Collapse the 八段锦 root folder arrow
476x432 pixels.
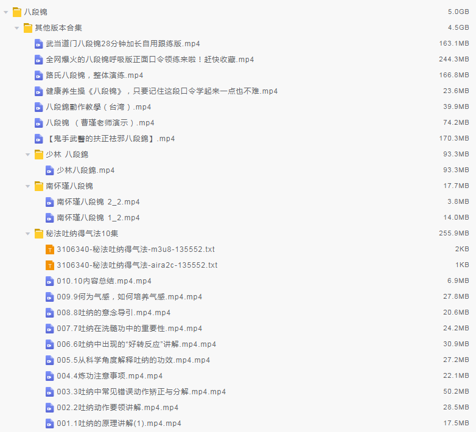pos(6,12)
